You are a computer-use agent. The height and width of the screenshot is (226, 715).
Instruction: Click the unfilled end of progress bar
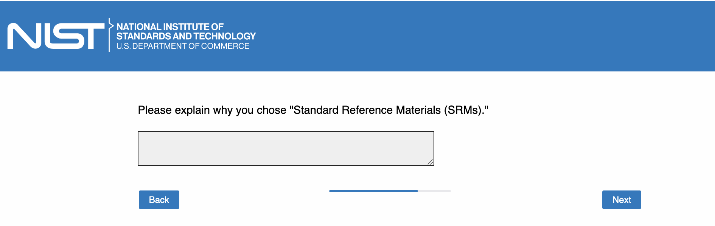(435, 191)
